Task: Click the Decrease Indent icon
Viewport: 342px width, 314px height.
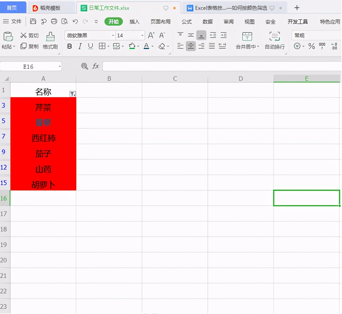Action: click(213, 35)
